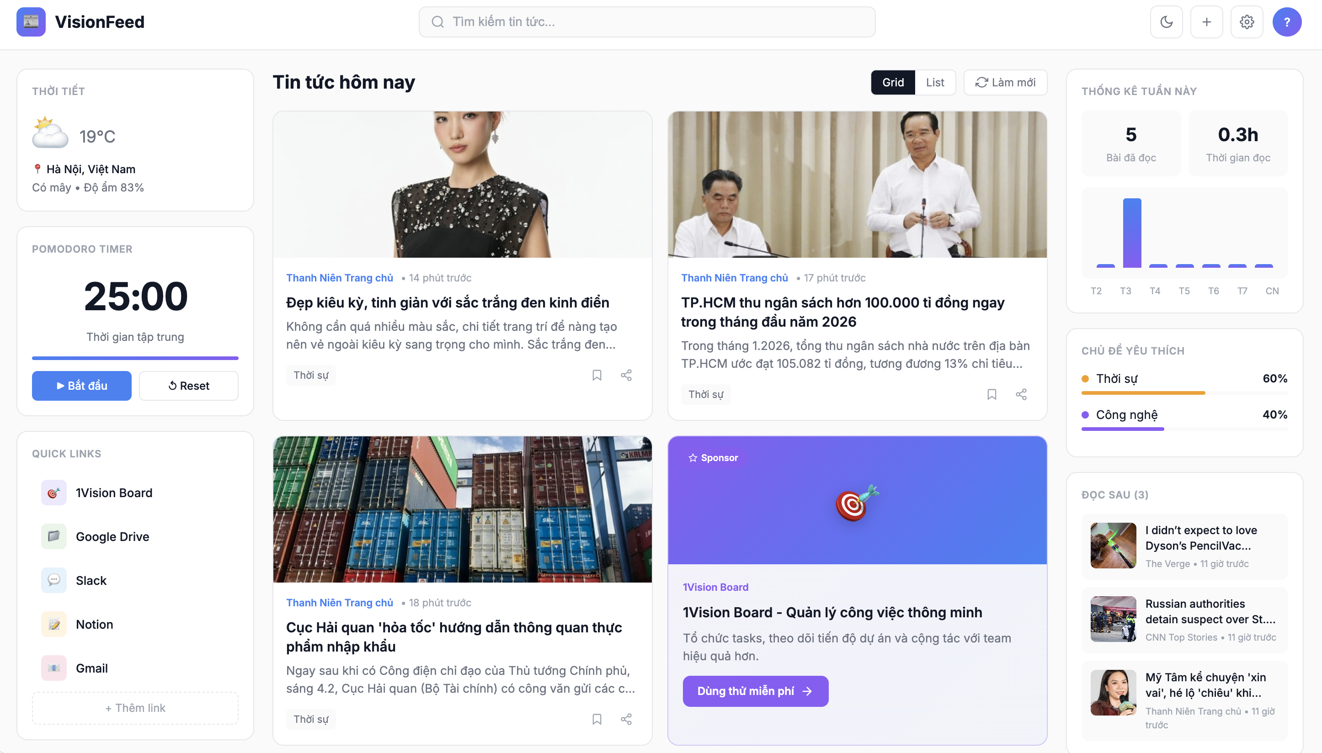Image resolution: width=1322 pixels, height=753 pixels.
Task: Bookmark the 'Đẹp kiêu kỳ' fashion article
Action: point(597,376)
